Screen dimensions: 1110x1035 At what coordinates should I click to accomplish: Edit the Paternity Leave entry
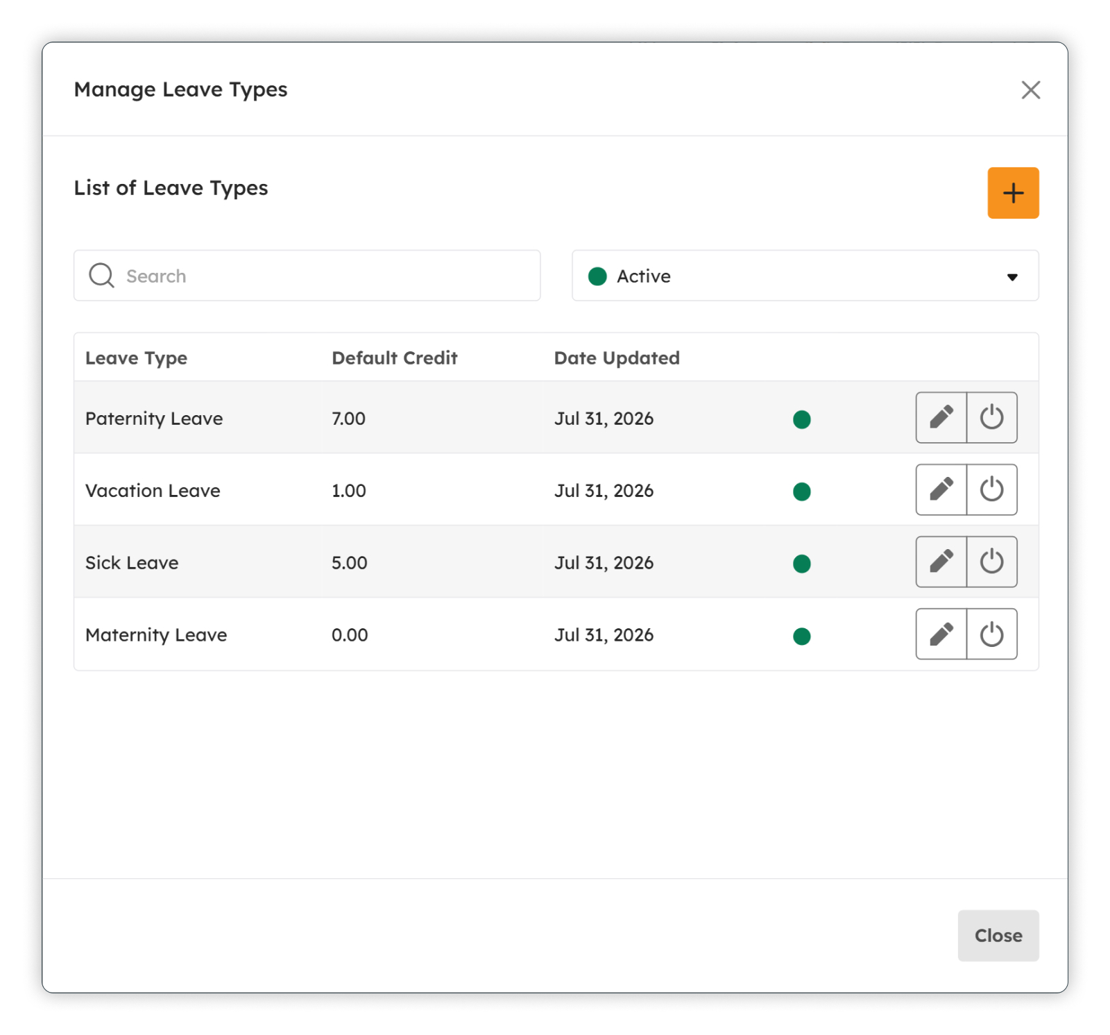point(941,417)
